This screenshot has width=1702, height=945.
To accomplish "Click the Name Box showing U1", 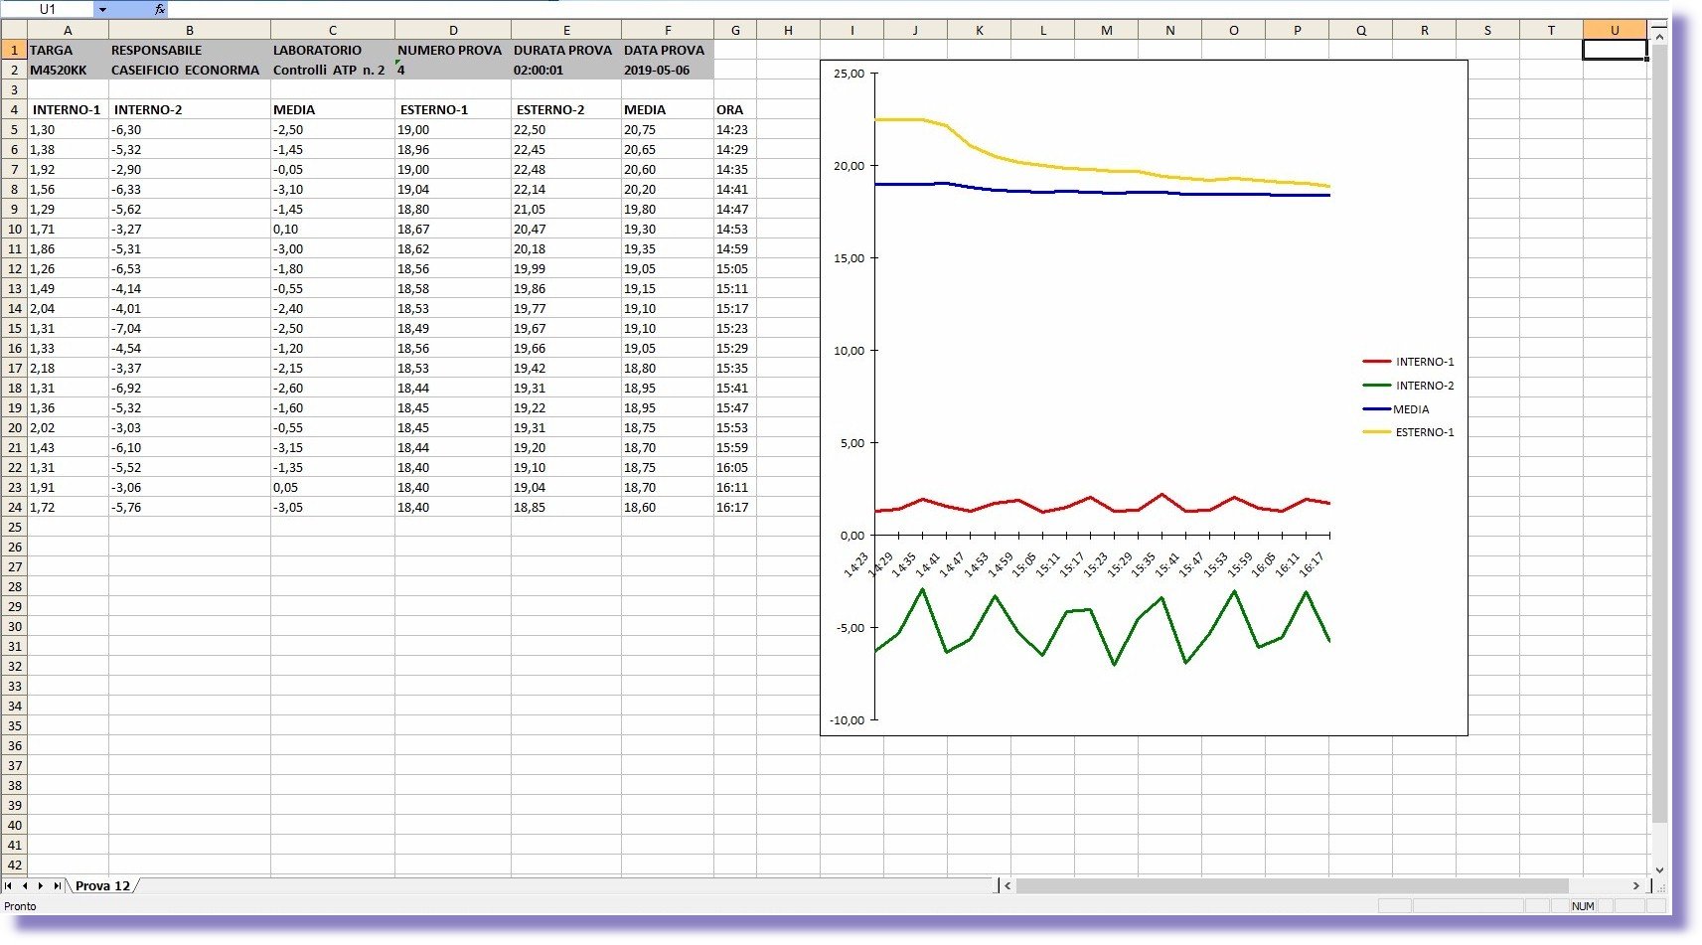I will tap(48, 9).
